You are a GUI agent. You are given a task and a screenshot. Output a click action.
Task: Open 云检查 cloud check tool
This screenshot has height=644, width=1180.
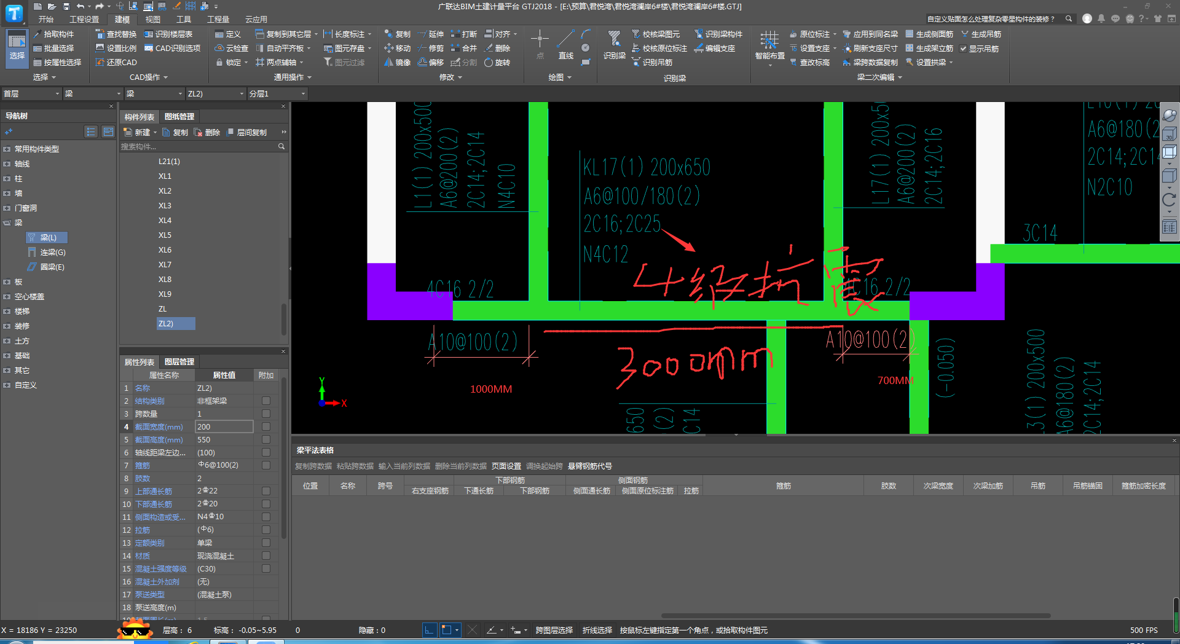point(232,49)
